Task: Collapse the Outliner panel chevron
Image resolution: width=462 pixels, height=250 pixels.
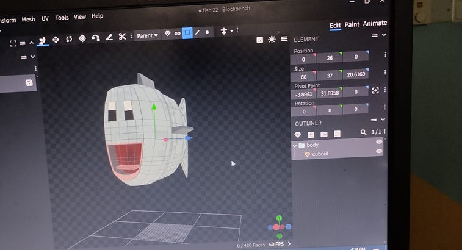Action: pos(383,120)
